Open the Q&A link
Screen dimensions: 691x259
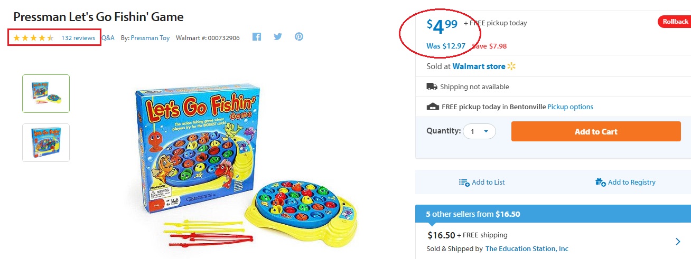pos(108,38)
